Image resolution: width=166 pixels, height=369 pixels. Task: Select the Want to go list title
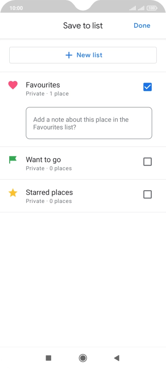click(x=43, y=160)
